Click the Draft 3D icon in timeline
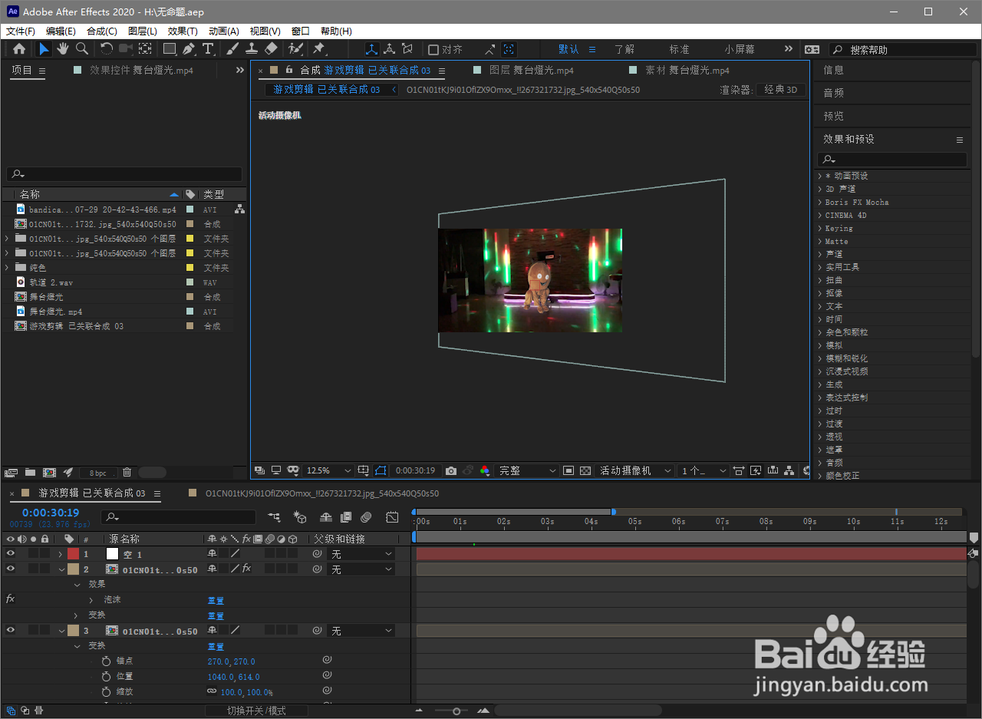 300,517
